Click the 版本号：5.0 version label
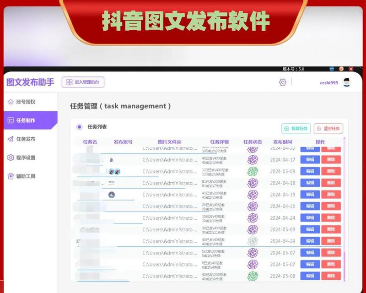Image resolution: width=366 pixels, height=293 pixels. coord(293,69)
